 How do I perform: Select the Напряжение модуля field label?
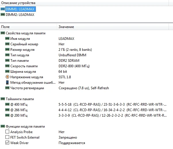pos(27,77)
